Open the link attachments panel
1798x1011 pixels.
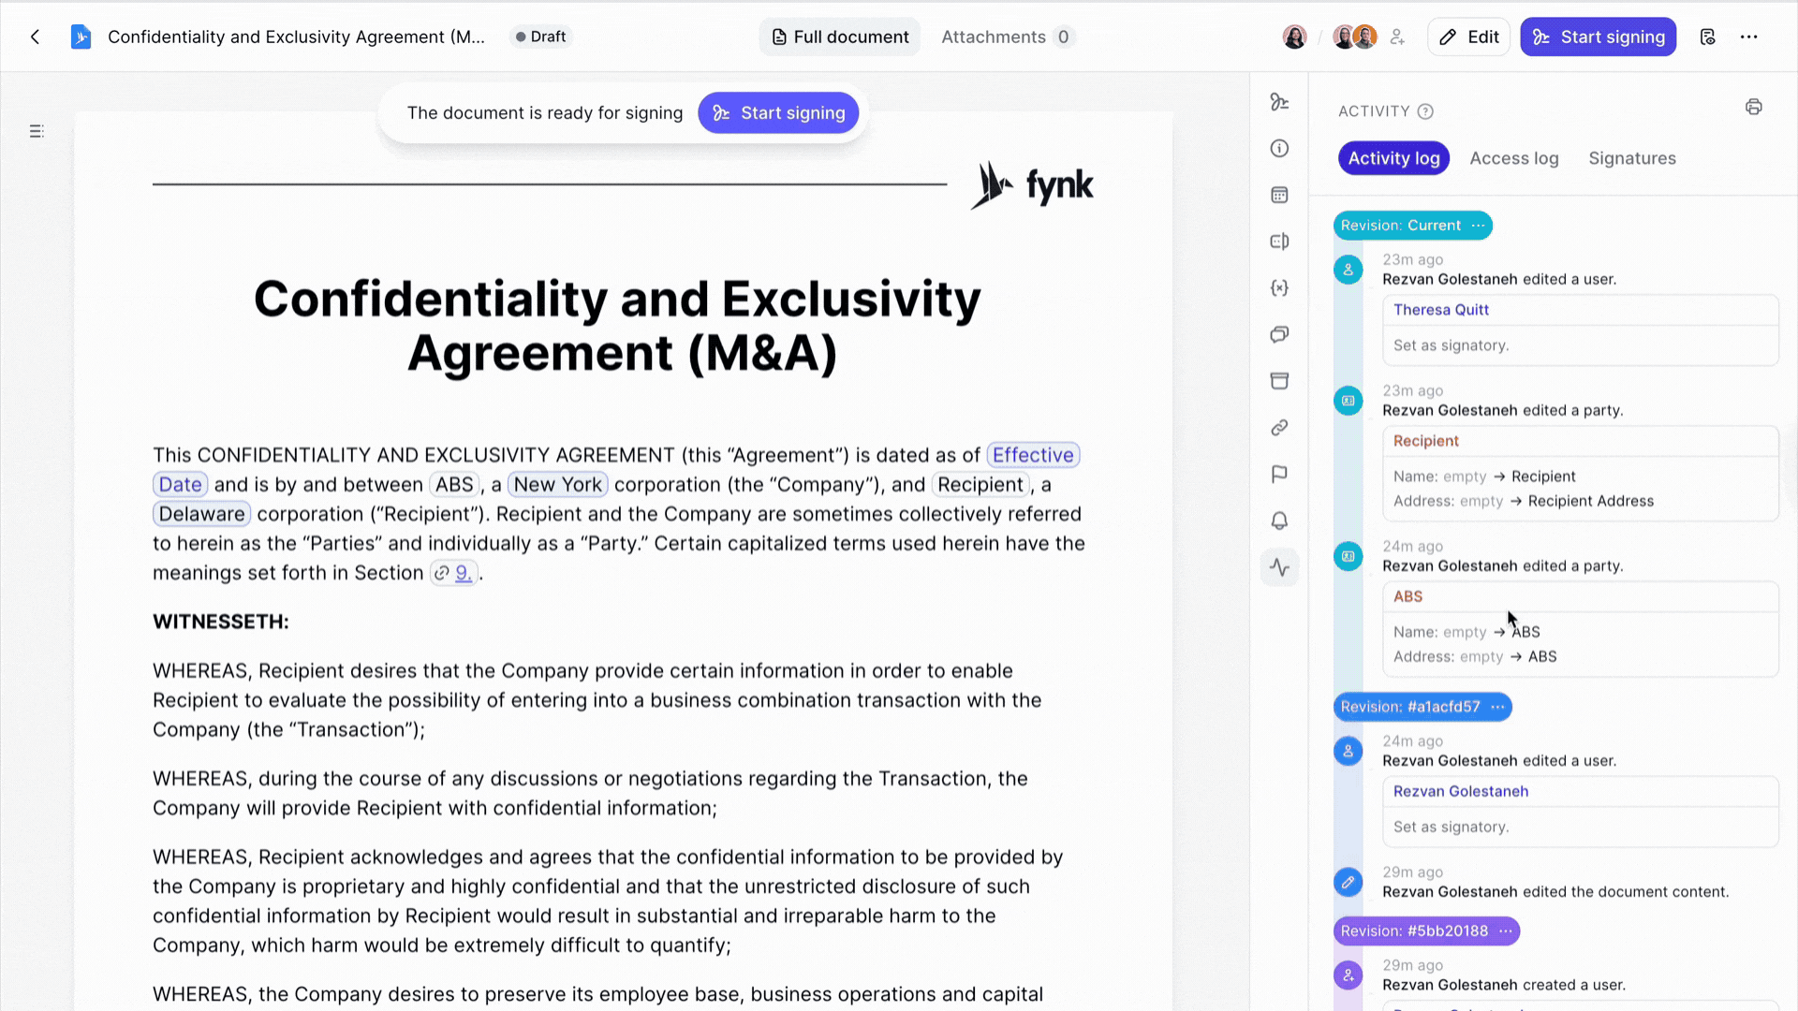click(x=1279, y=428)
